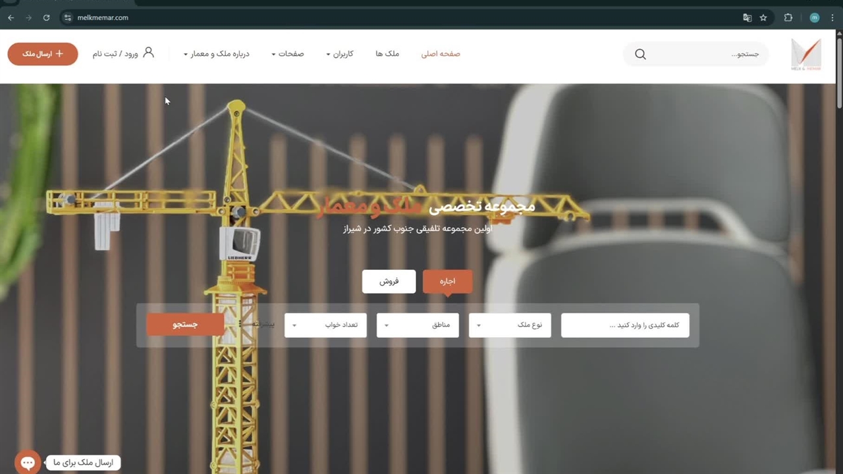Expand the تعداد خواب bedrooms dropdown
The width and height of the screenshot is (843, 474).
point(325,325)
